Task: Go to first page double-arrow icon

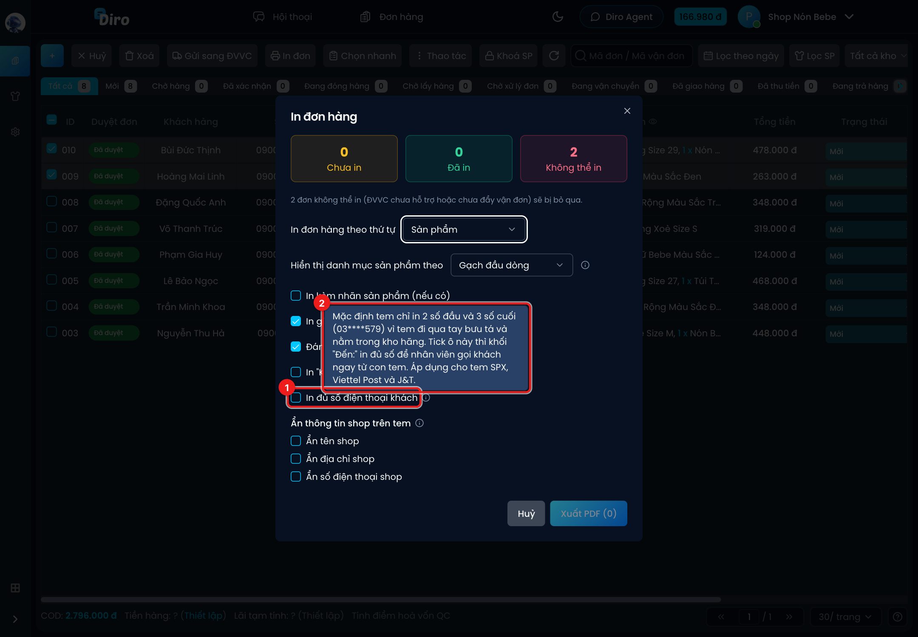Action: (721, 617)
